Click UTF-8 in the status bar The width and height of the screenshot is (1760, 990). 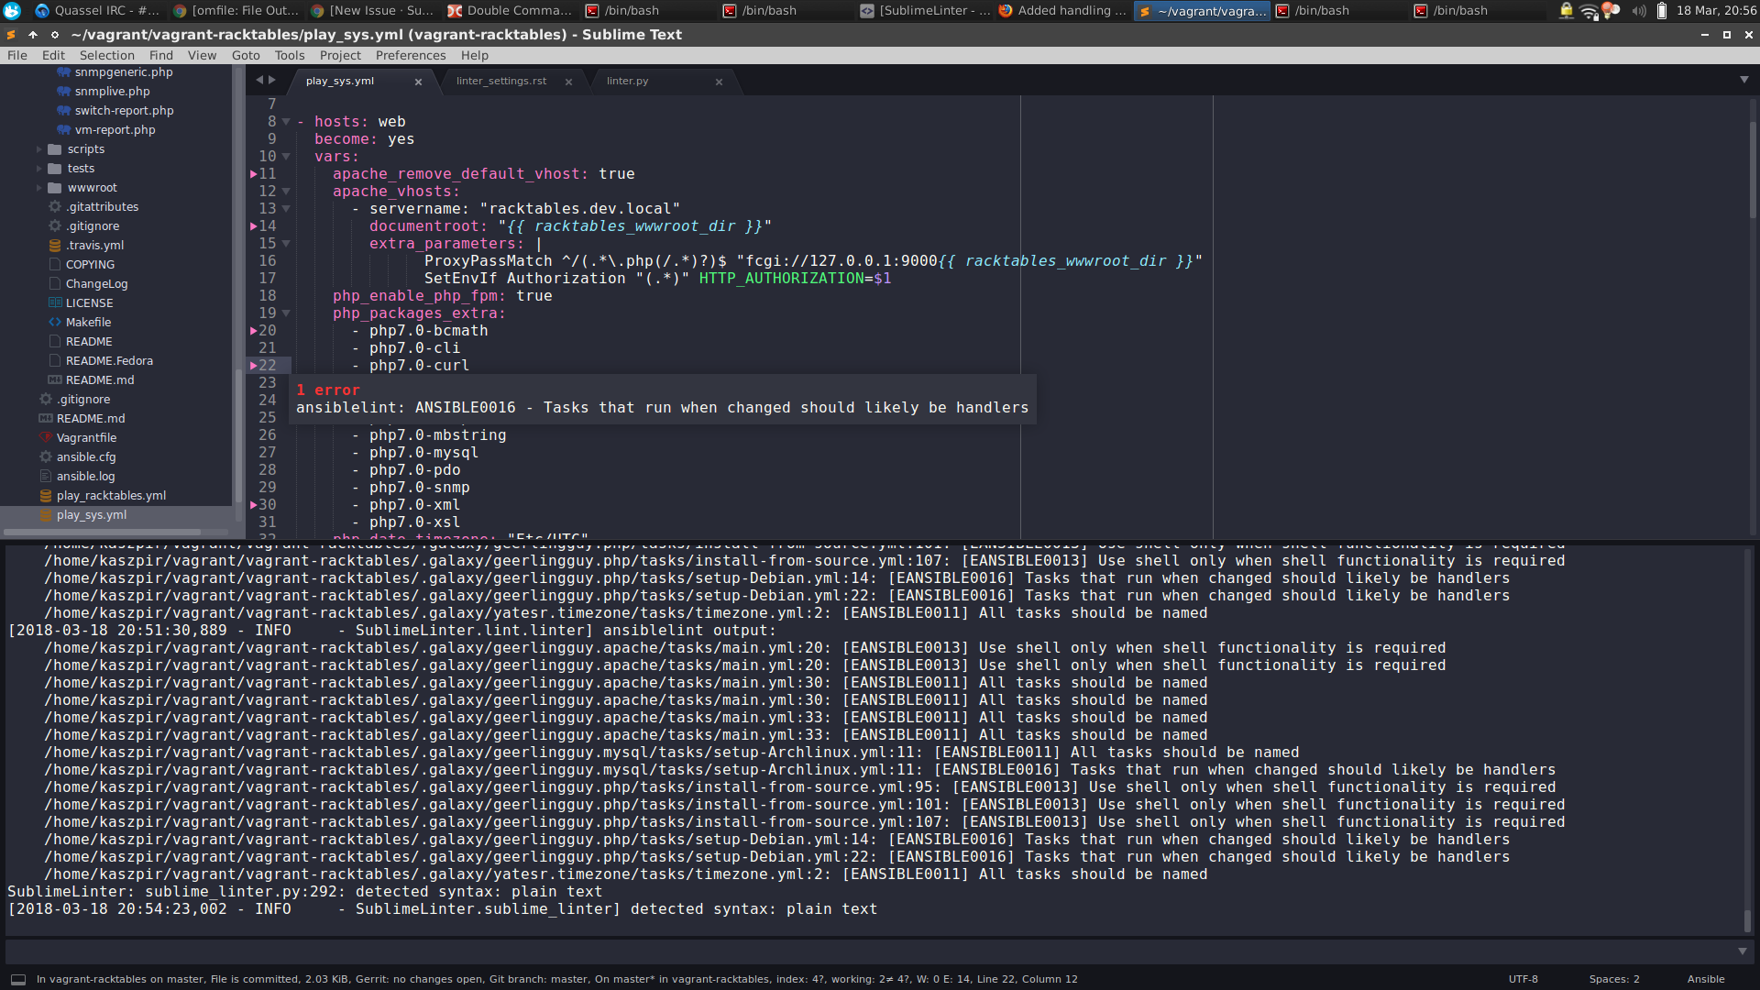[x=1523, y=978]
